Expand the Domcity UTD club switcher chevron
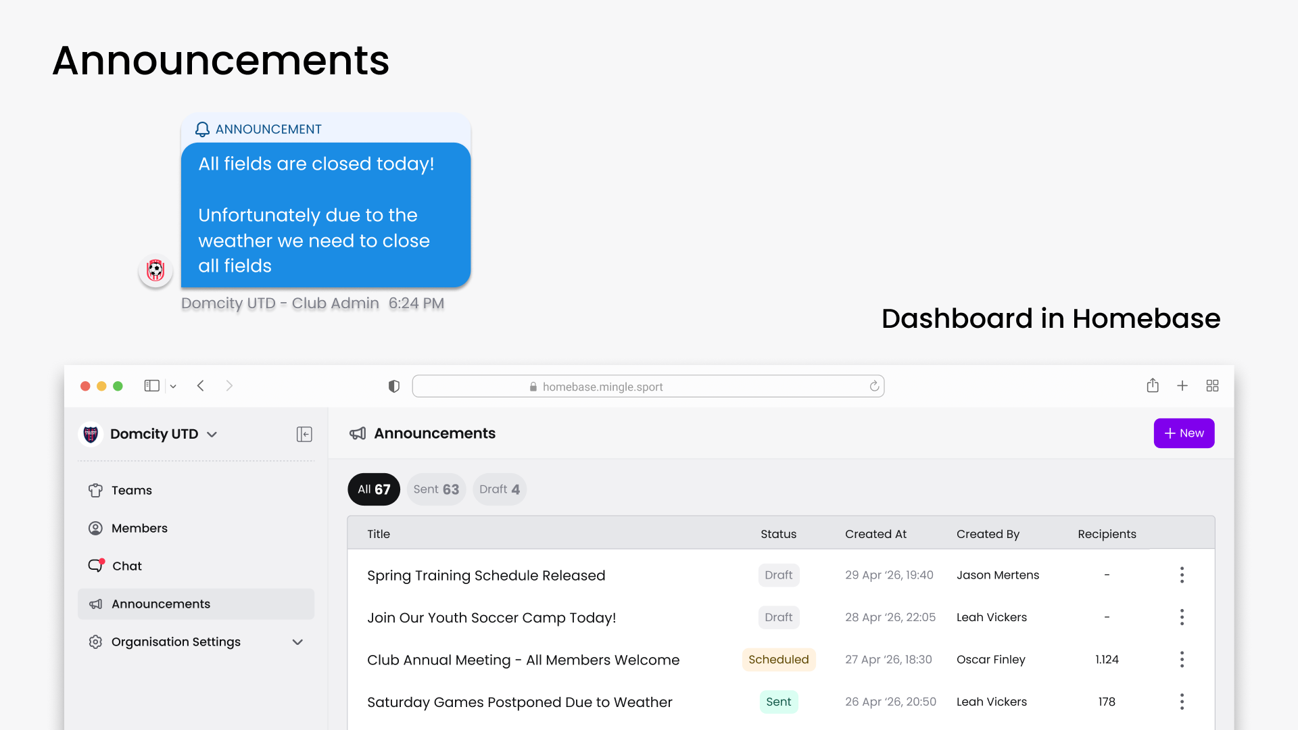The image size is (1298, 730). click(x=212, y=435)
